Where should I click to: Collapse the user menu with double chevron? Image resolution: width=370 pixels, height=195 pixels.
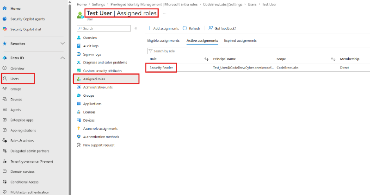(136, 28)
